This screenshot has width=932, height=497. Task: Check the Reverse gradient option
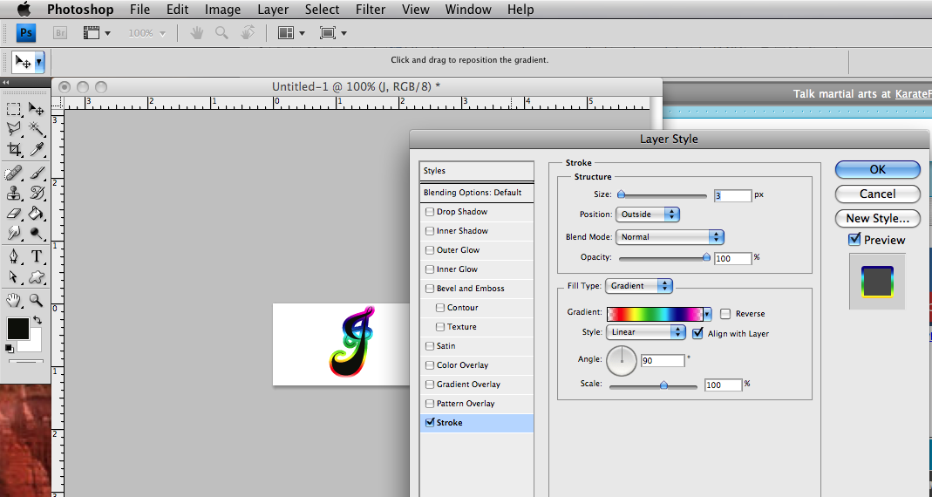point(725,314)
